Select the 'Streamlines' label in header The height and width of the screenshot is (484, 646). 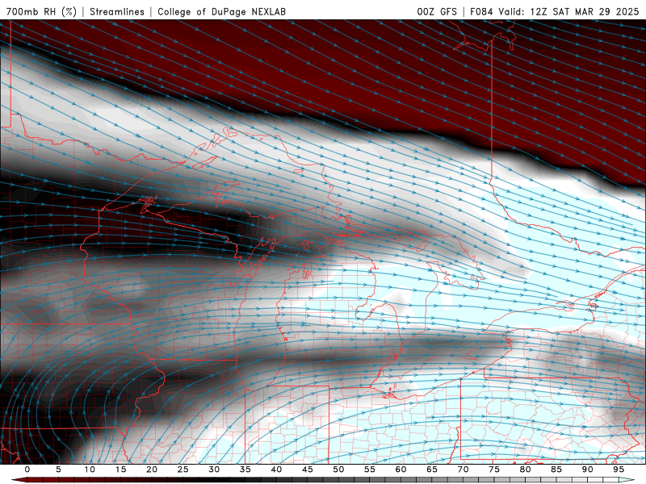coord(117,11)
